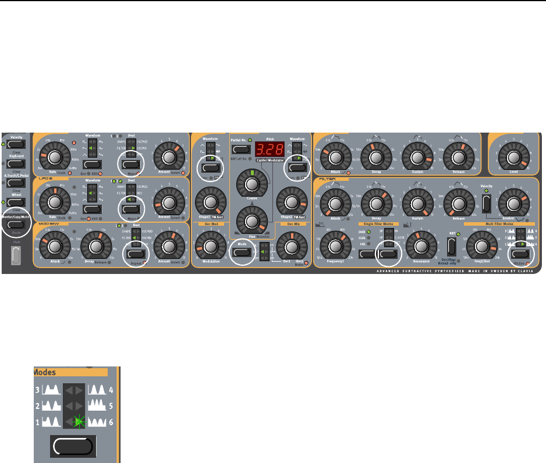The image size is (546, 463).
Task: Toggle the Shift button
Action: tap(16, 255)
